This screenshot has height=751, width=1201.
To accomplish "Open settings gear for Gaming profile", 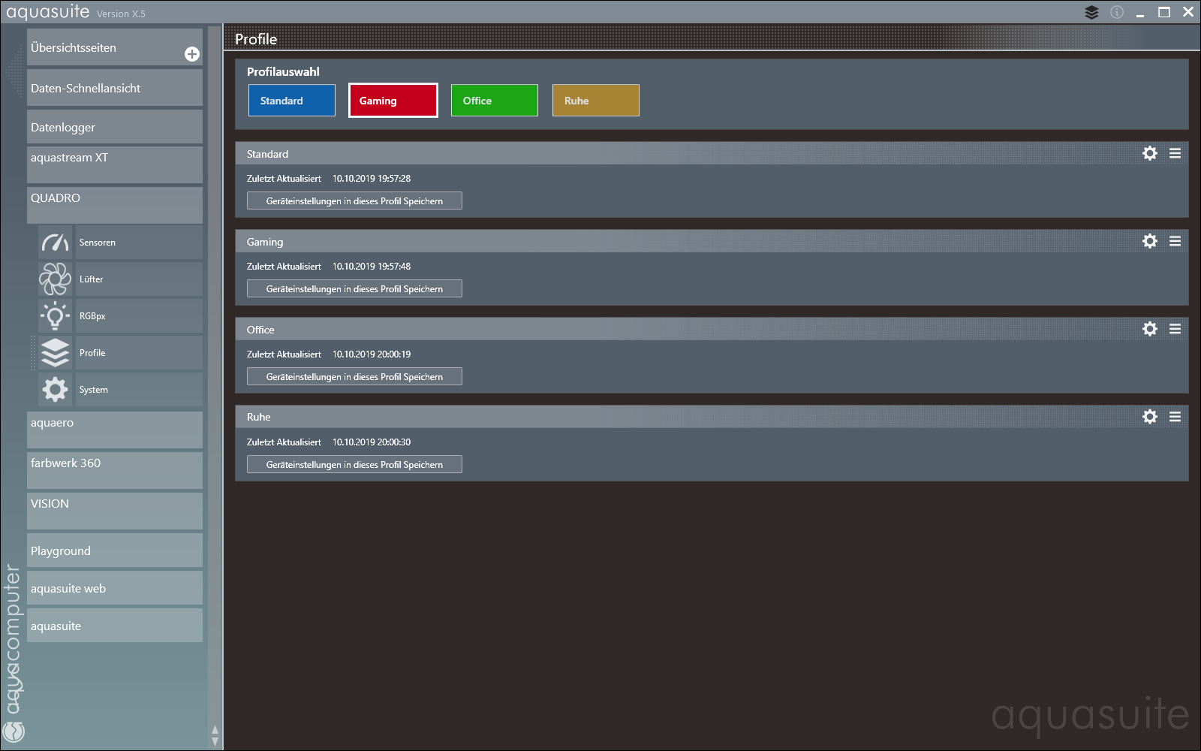I will (1150, 241).
